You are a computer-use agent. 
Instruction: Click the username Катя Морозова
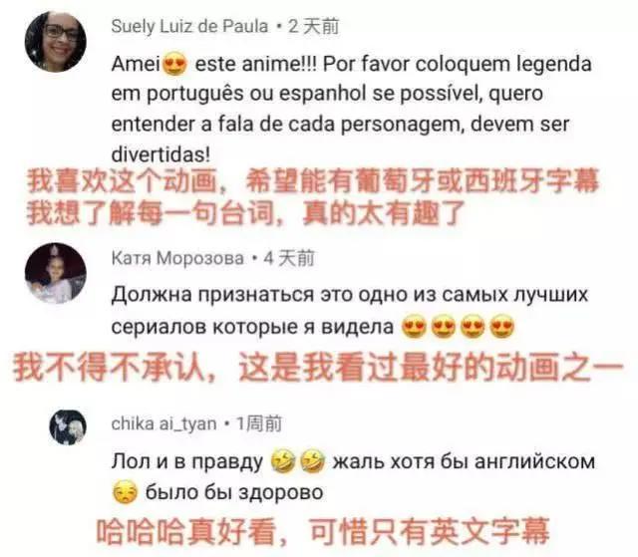pos(177,258)
